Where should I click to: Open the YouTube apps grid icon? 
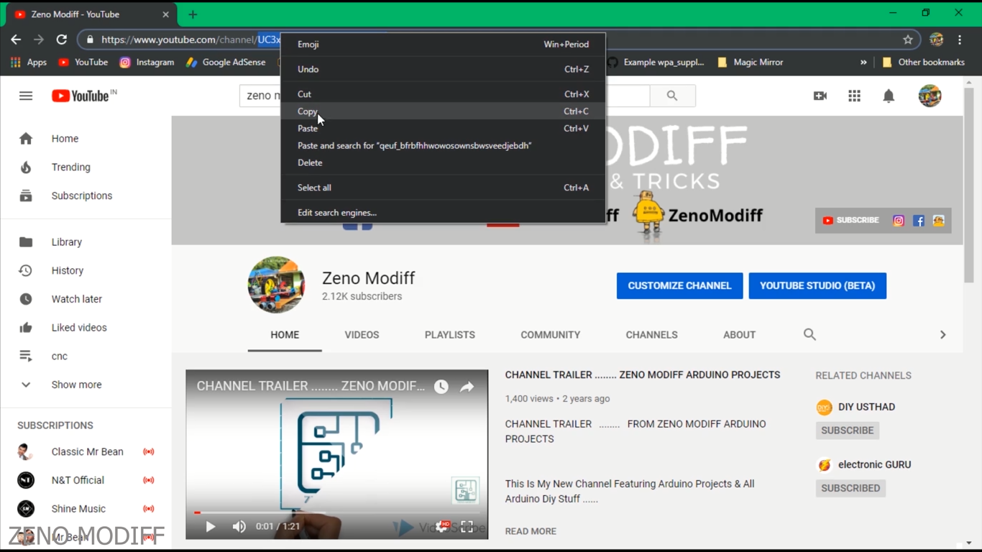click(854, 96)
